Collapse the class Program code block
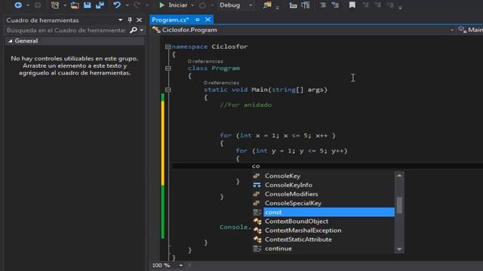The image size is (483, 271). coord(168,69)
